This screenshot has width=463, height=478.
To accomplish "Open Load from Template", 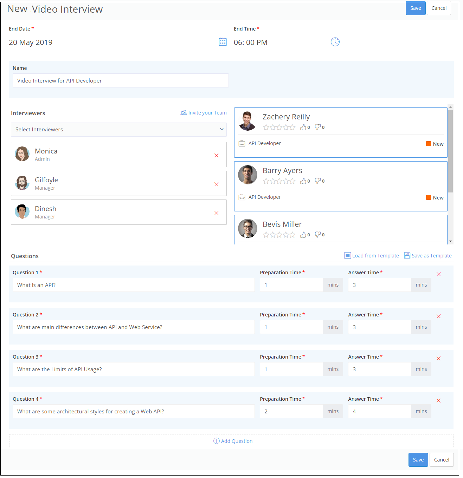I will pos(372,256).
